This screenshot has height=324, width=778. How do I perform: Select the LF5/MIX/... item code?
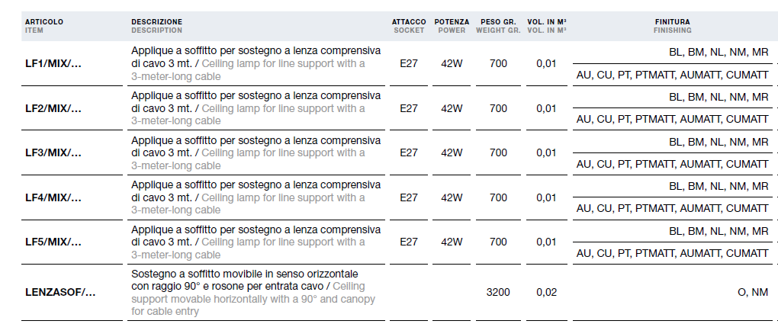(53, 242)
